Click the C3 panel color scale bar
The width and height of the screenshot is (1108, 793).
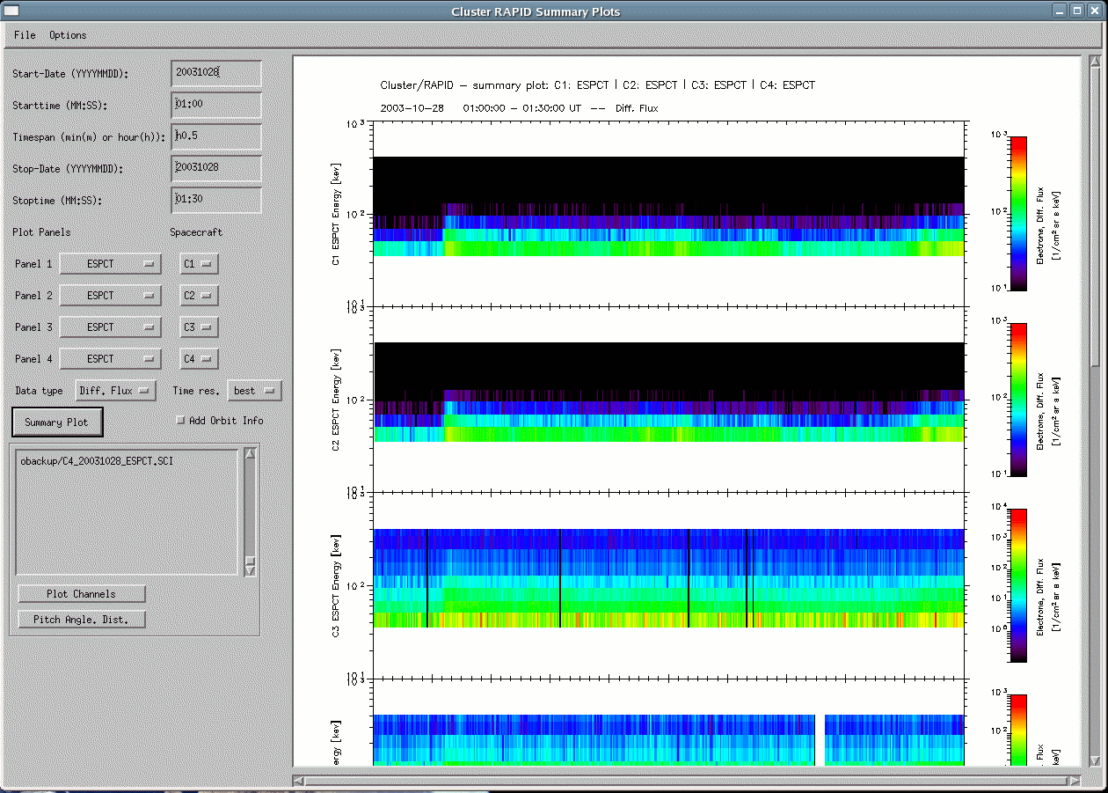click(1018, 585)
